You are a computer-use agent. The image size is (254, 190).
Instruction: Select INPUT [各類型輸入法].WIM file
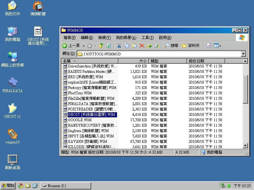point(89,136)
